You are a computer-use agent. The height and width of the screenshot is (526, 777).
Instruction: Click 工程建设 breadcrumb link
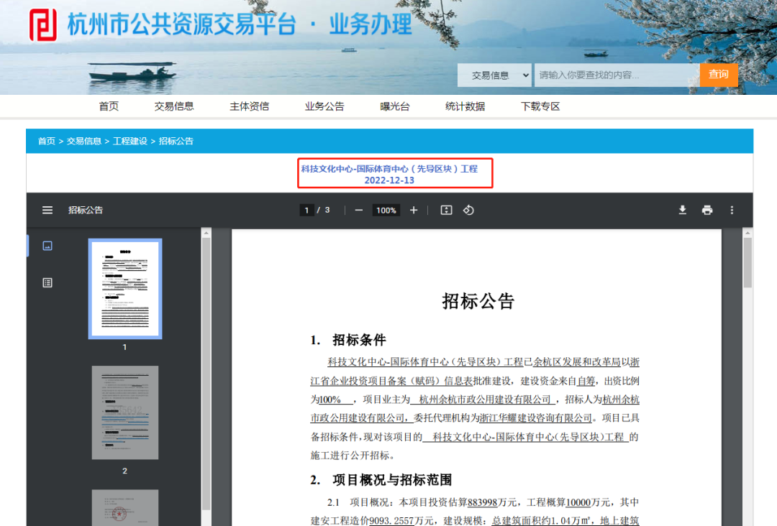[x=129, y=141]
